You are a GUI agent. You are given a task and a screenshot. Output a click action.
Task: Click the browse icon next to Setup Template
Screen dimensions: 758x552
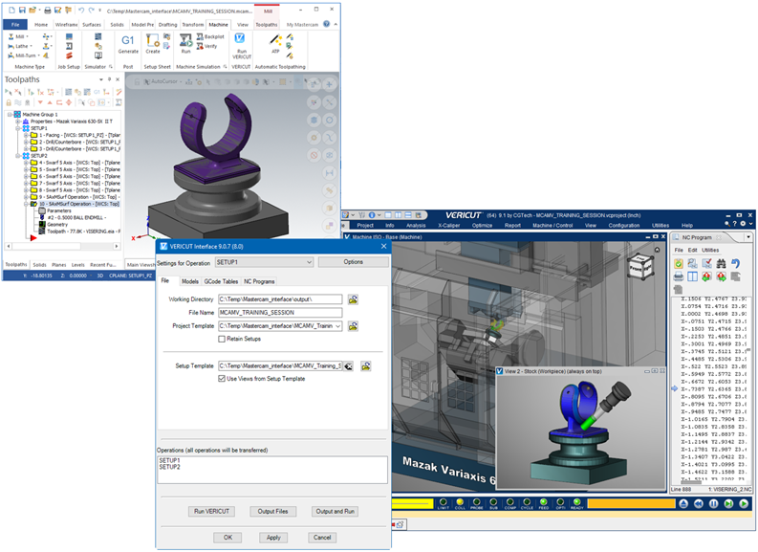pos(366,366)
